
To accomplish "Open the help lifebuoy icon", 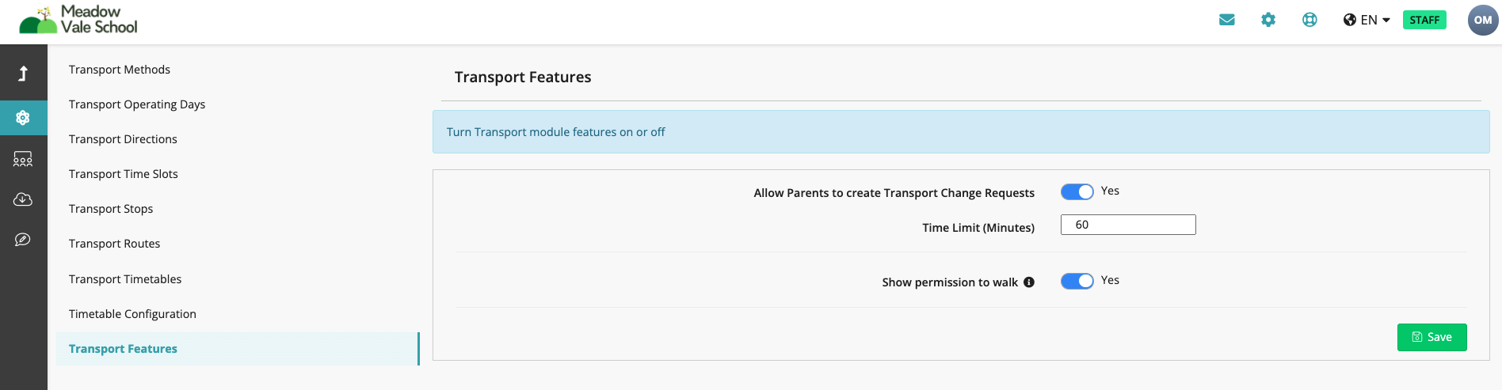I will [1309, 20].
